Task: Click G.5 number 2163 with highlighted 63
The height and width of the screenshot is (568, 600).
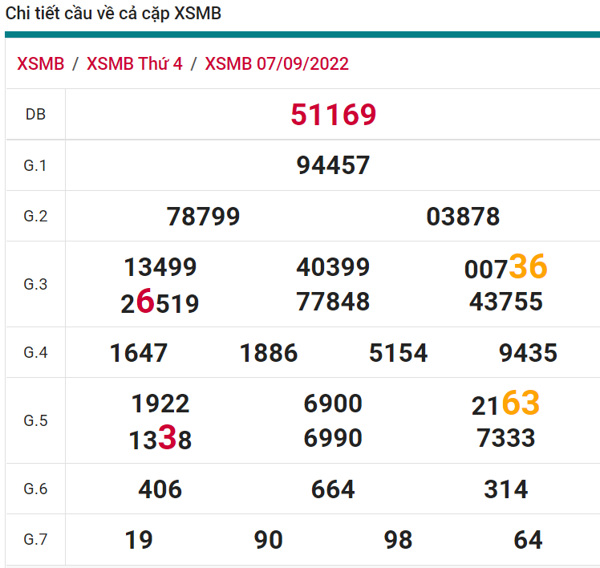Action: (505, 404)
